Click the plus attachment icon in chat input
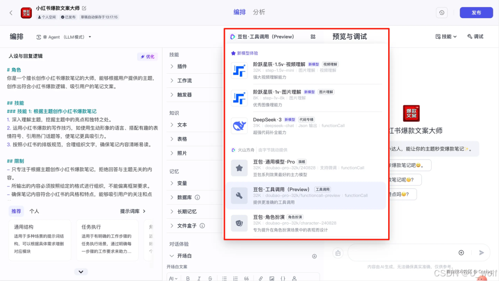The width and height of the screenshot is (499, 281). (x=461, y=253)
